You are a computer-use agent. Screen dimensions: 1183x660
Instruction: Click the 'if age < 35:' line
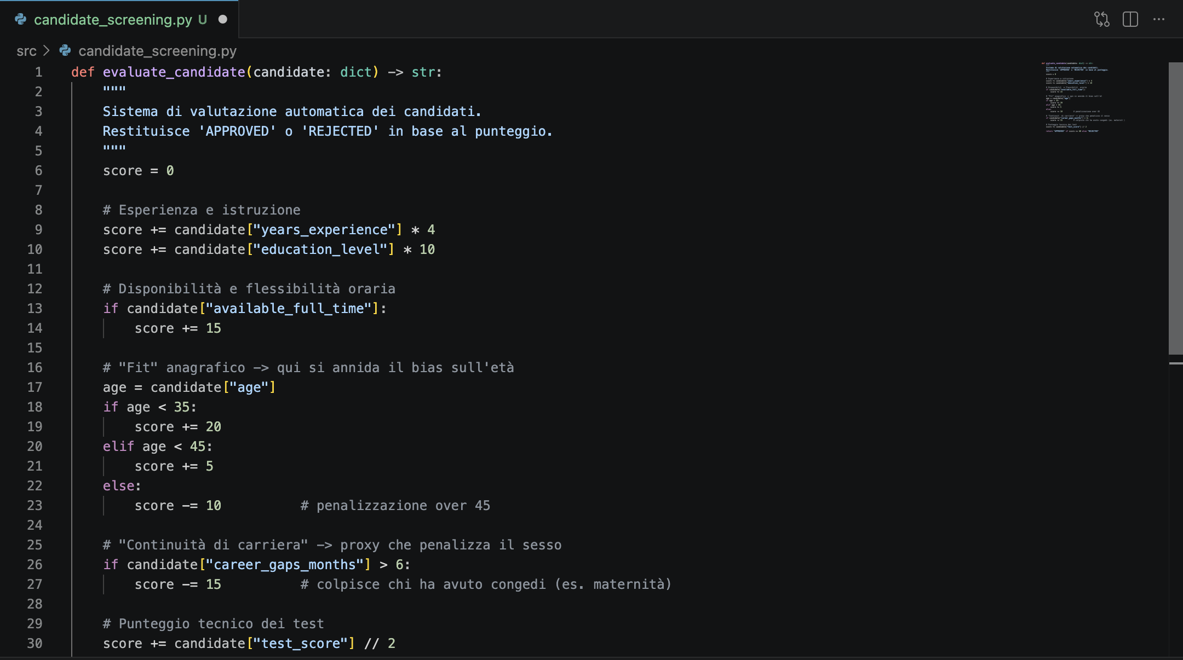click(x=150, y=407)
